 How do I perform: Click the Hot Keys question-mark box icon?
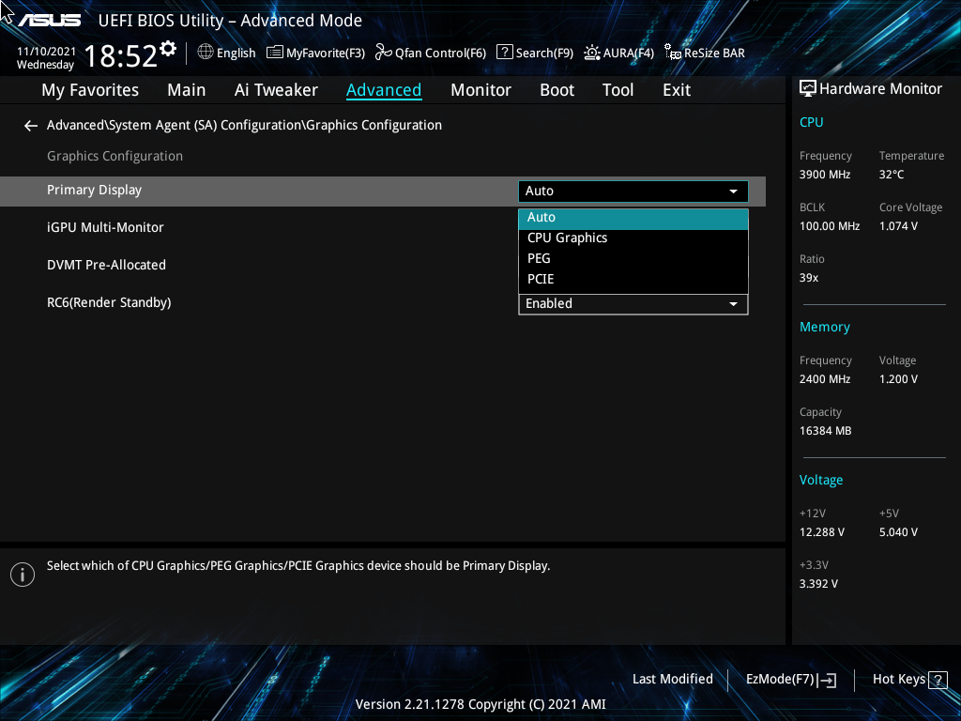pos(938,680)
